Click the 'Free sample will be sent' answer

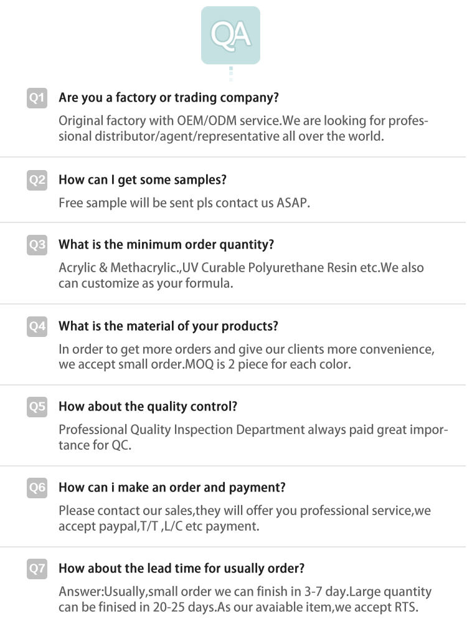pyautogui.click(x=184, y=203)
